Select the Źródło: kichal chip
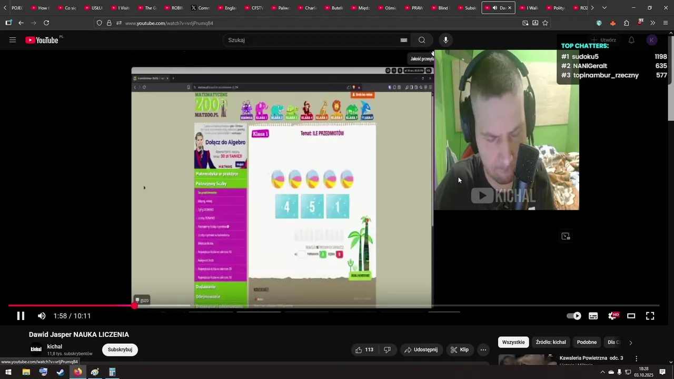 551,342
